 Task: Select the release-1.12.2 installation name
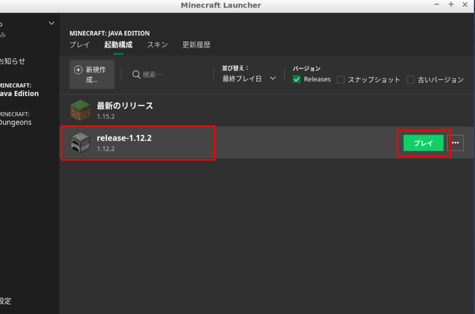tap(124, 138)
